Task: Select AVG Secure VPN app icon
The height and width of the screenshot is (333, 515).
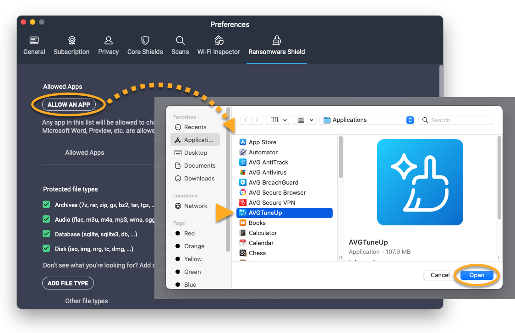Action: click(243, 202)
